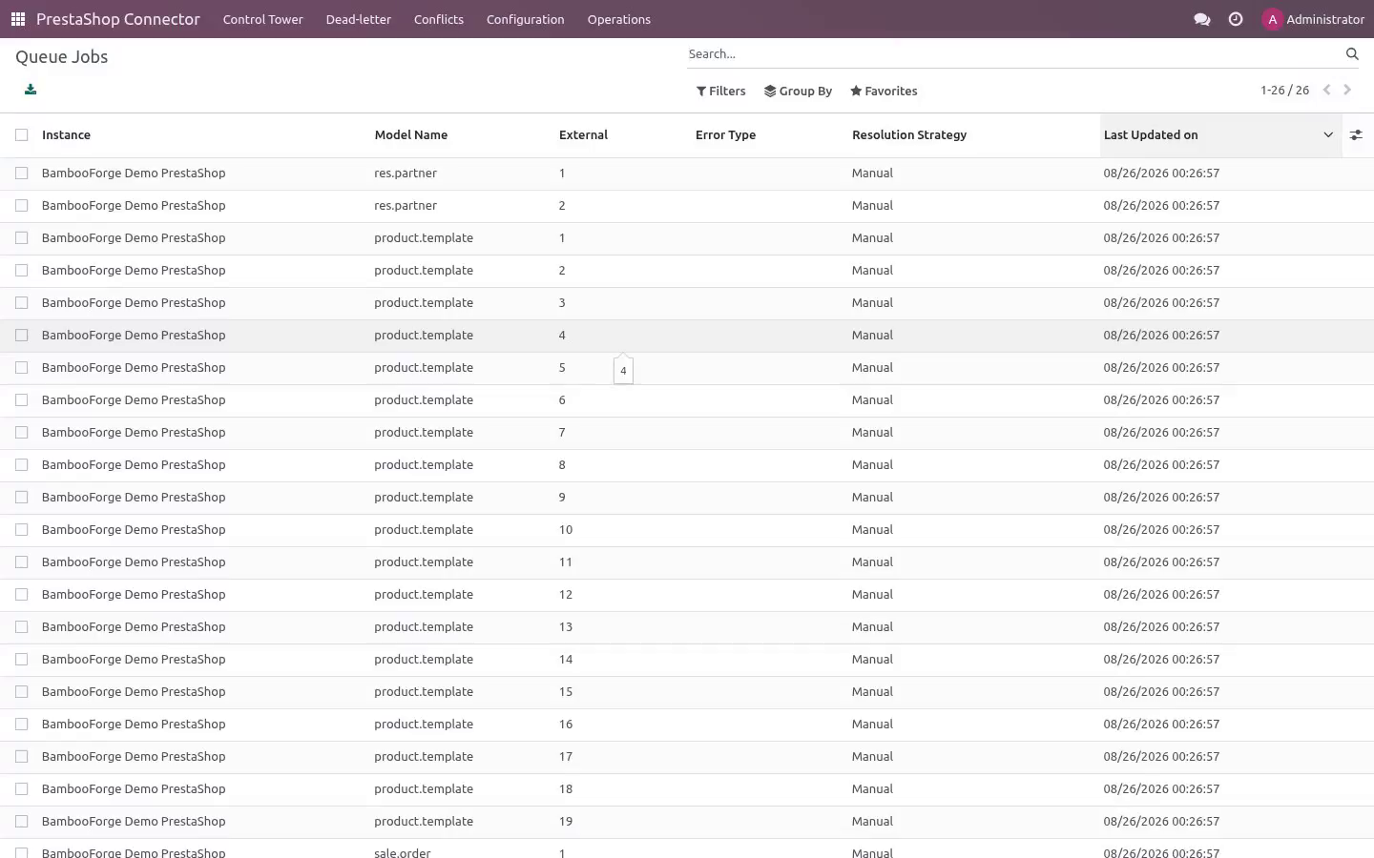Image resolution: width=1374 pixels, height=858 pixels.
Task: Open the sale.order external 1 row
Action: (687, 849)
